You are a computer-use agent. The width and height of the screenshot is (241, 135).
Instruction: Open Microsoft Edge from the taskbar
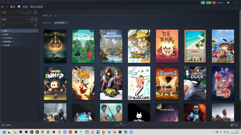(48, 132)
